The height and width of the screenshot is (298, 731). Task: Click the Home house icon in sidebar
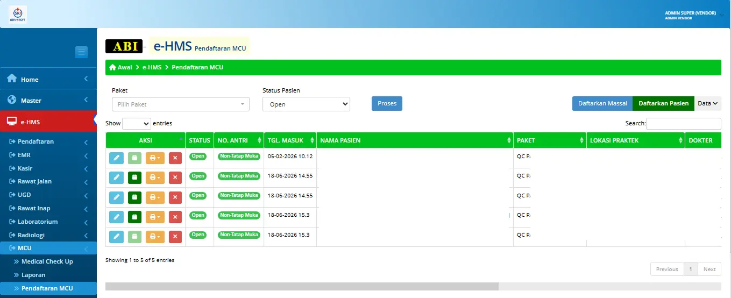(x=12, y=79)
